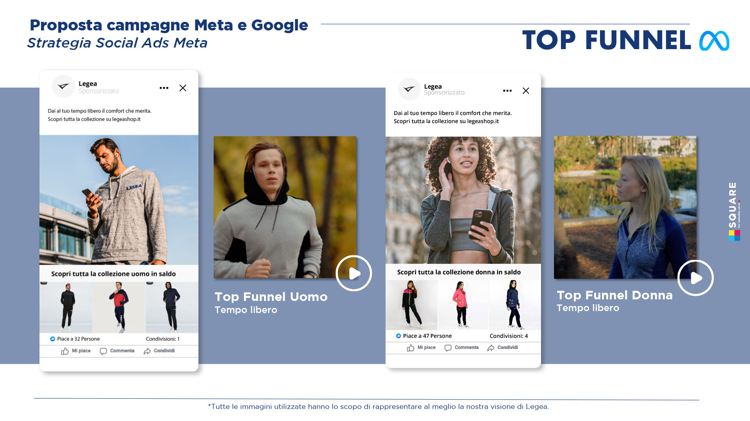Like the men's collection ad with Mi piace
750x421 pixels.
tap(76, 351)
